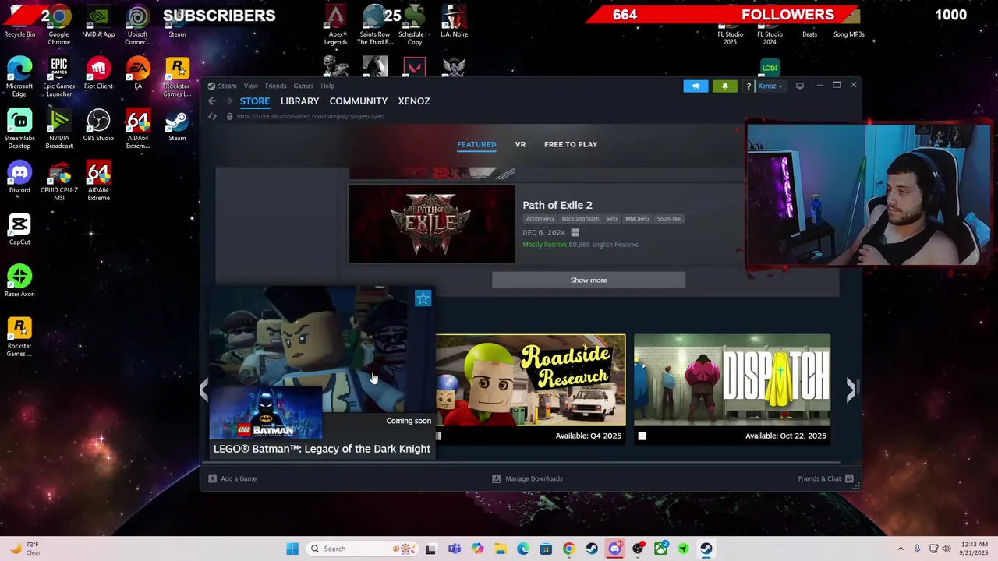The image size is (998, 561).
Task: Open the Steam menu
Action: [227, 86]
